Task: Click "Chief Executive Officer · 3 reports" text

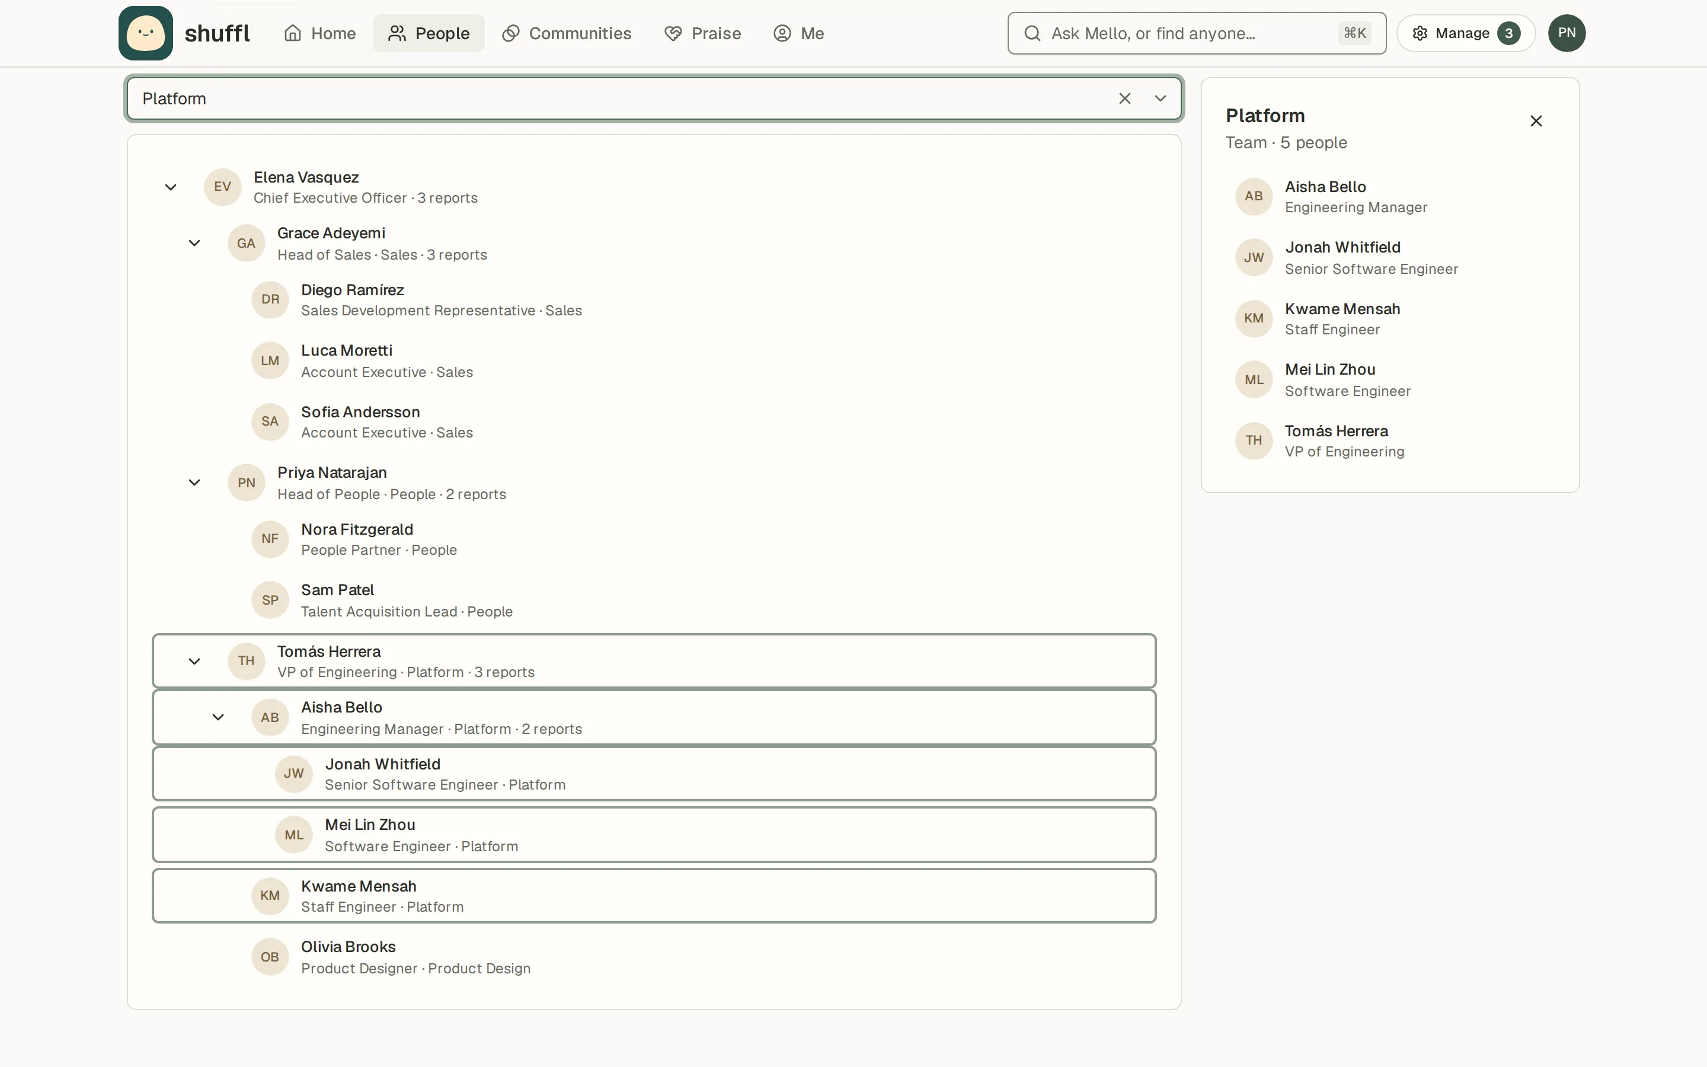Action: coord(365,199)
